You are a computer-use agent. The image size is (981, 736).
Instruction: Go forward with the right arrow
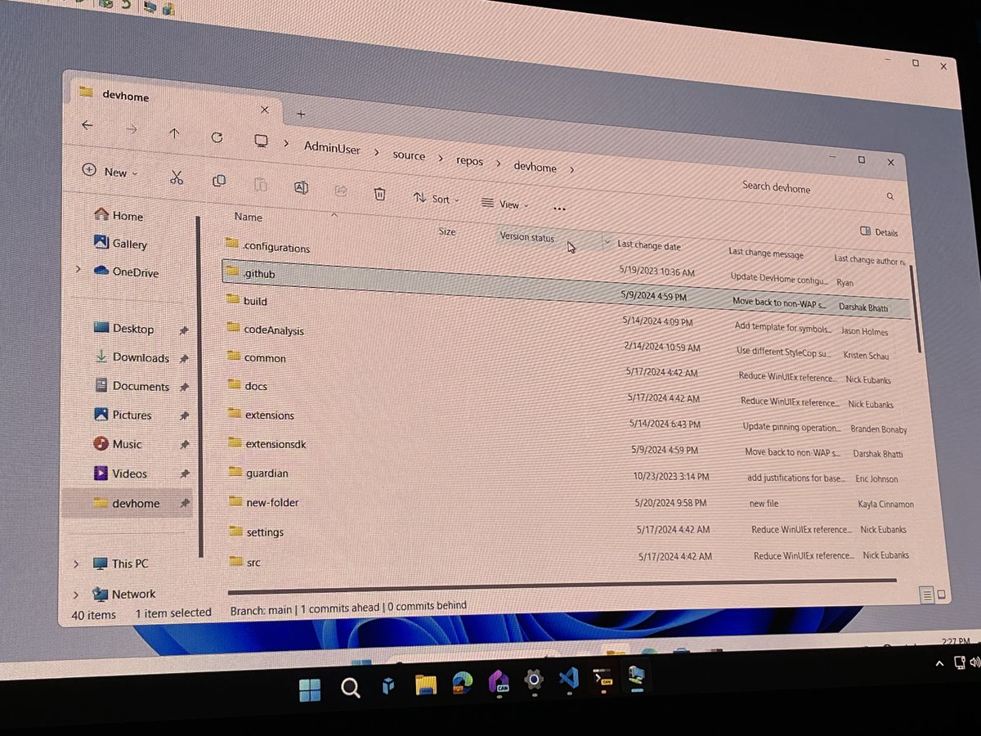[x=131, y=129]
